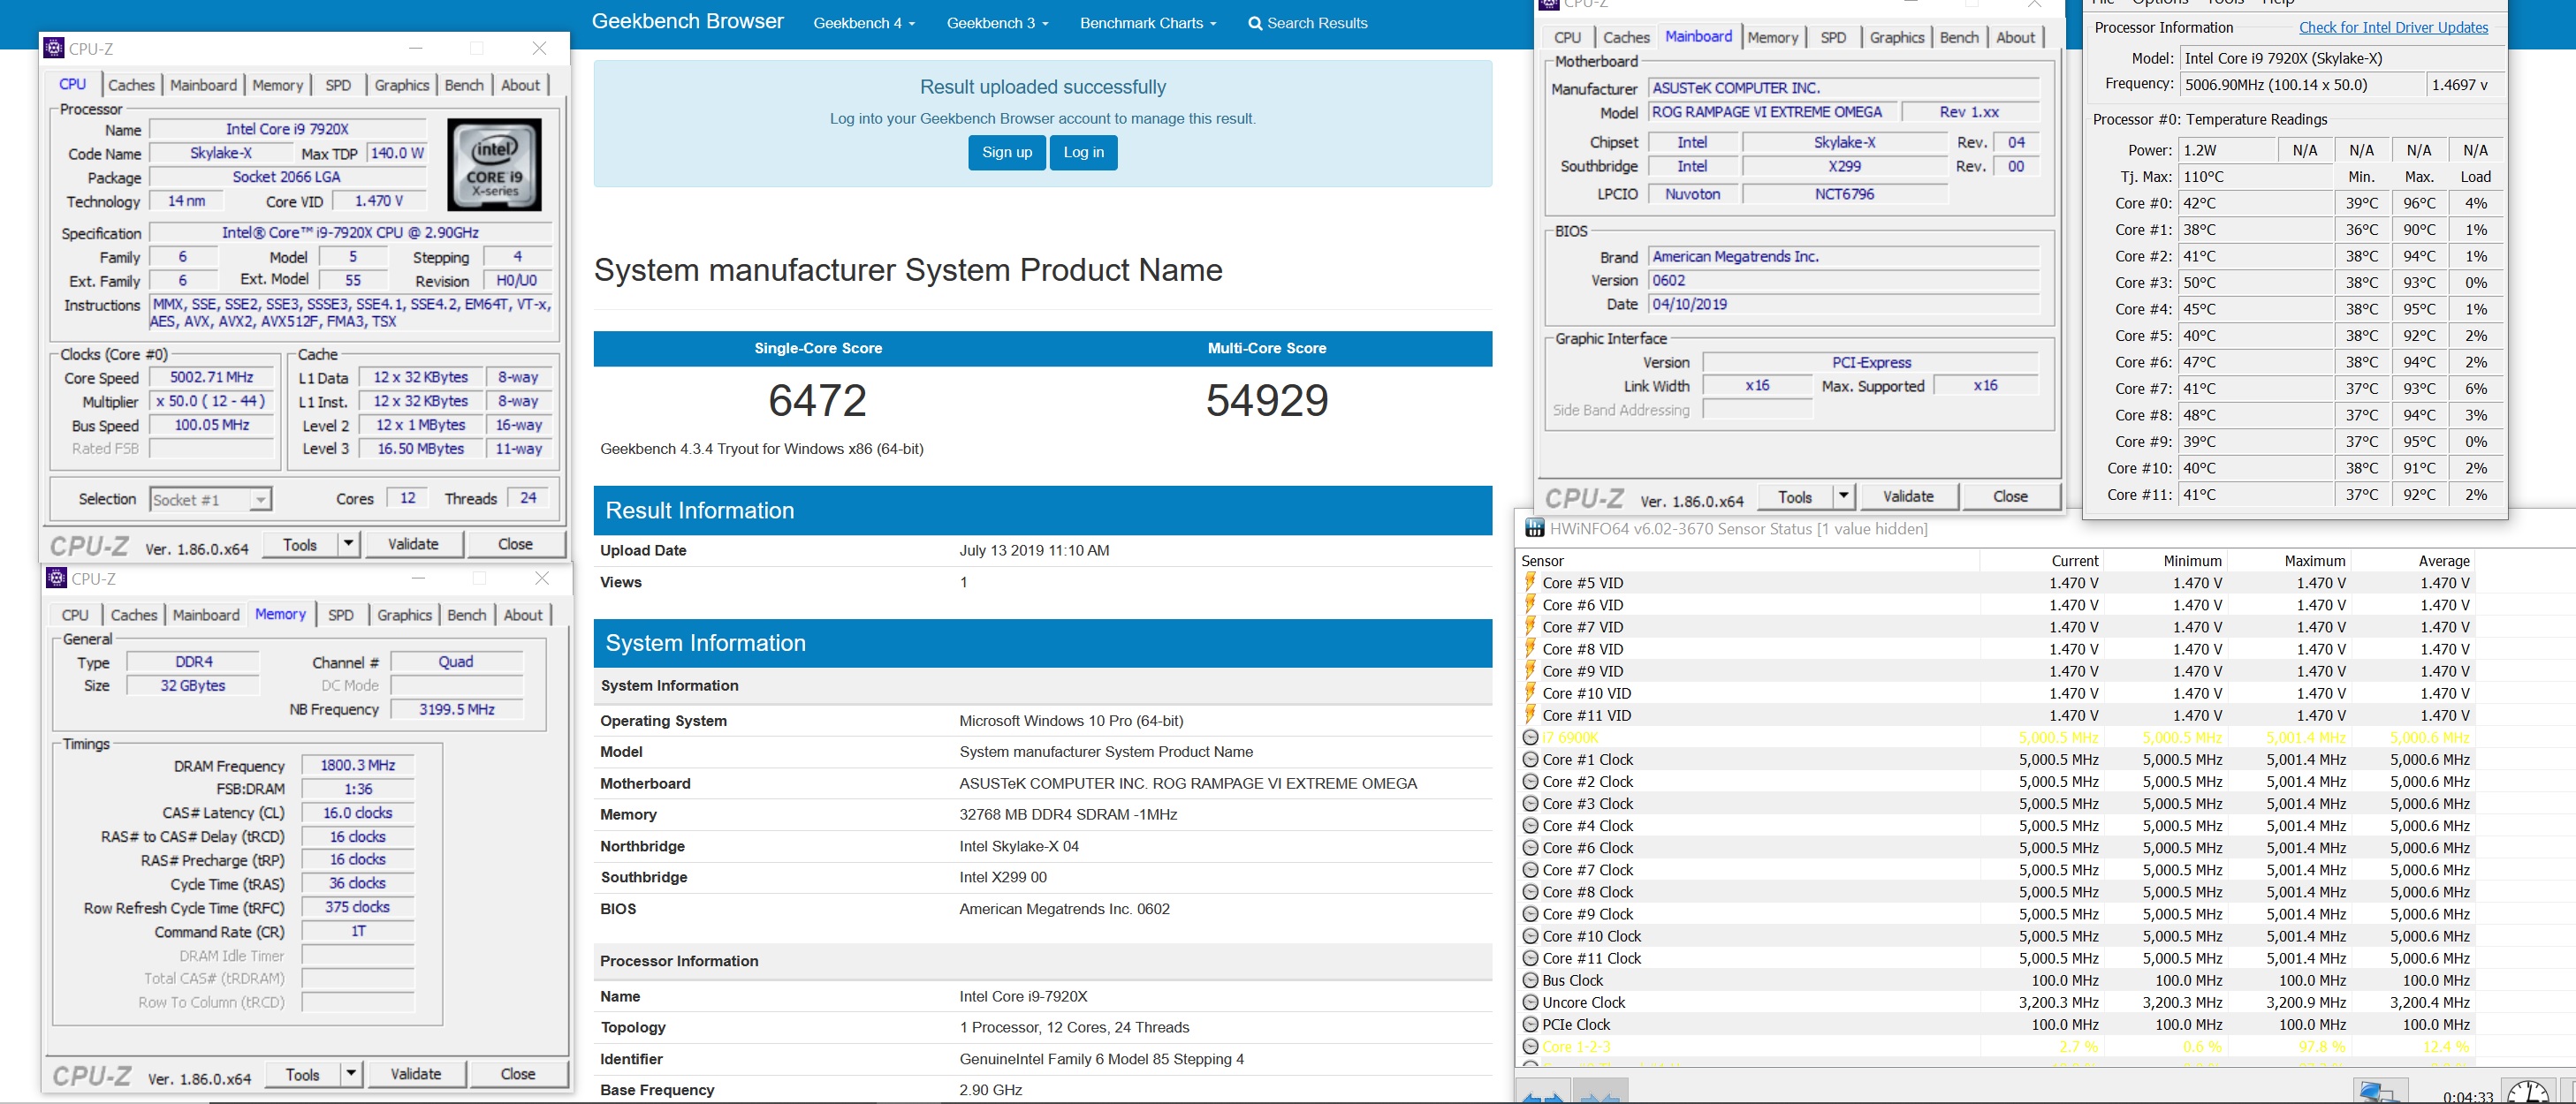This screenshot has width=2576, height=1104.
Task: Open the About tab in the CPU-Z Mainboard window
Action: click(x=2015, y=37)
